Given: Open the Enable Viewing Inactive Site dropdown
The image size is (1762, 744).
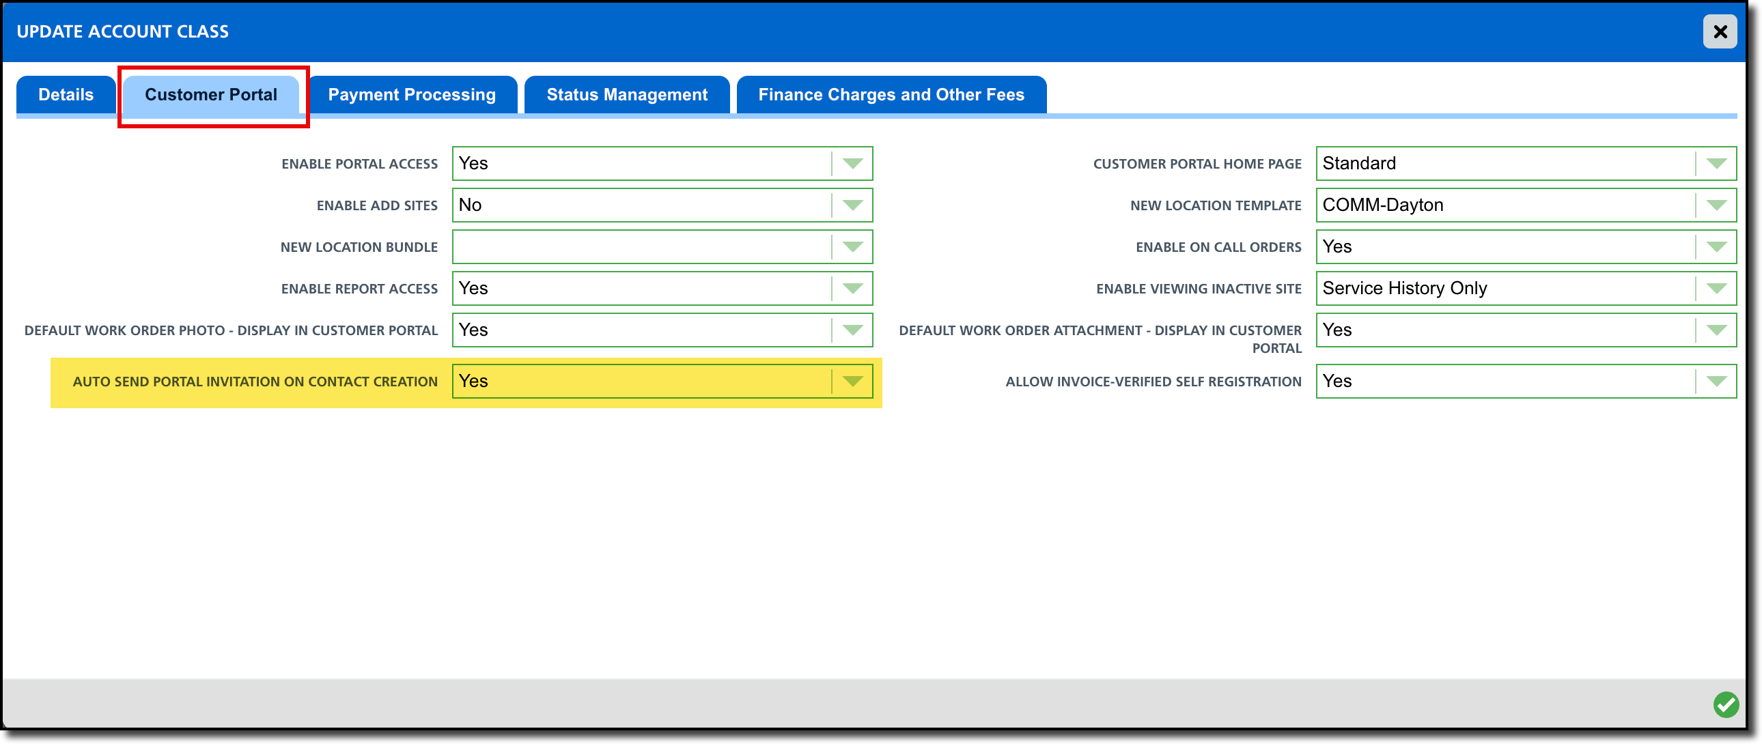Looking at the screenshot, I should 1716,289.
